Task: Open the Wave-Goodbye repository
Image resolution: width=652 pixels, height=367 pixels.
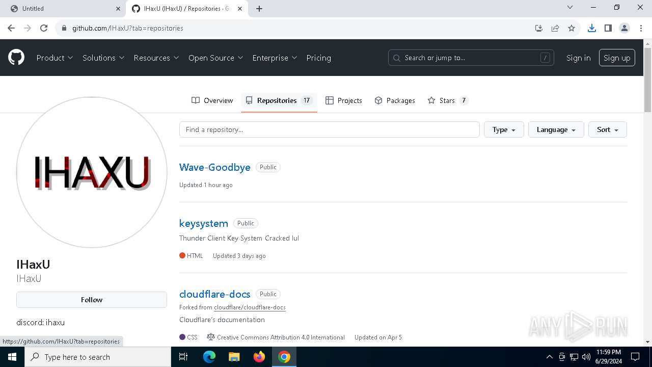Action: coord(215,167)
